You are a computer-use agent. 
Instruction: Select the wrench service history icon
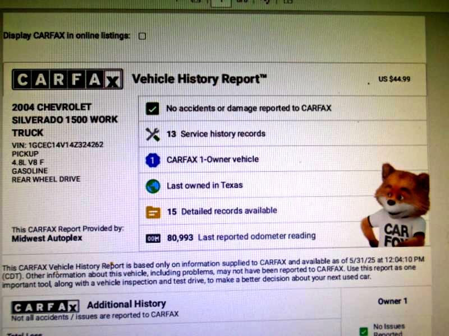click(x=153, y=134)
